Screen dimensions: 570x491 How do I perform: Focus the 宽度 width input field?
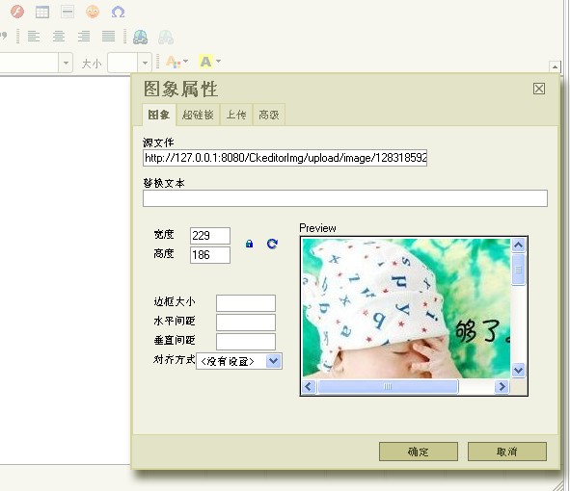210,236
